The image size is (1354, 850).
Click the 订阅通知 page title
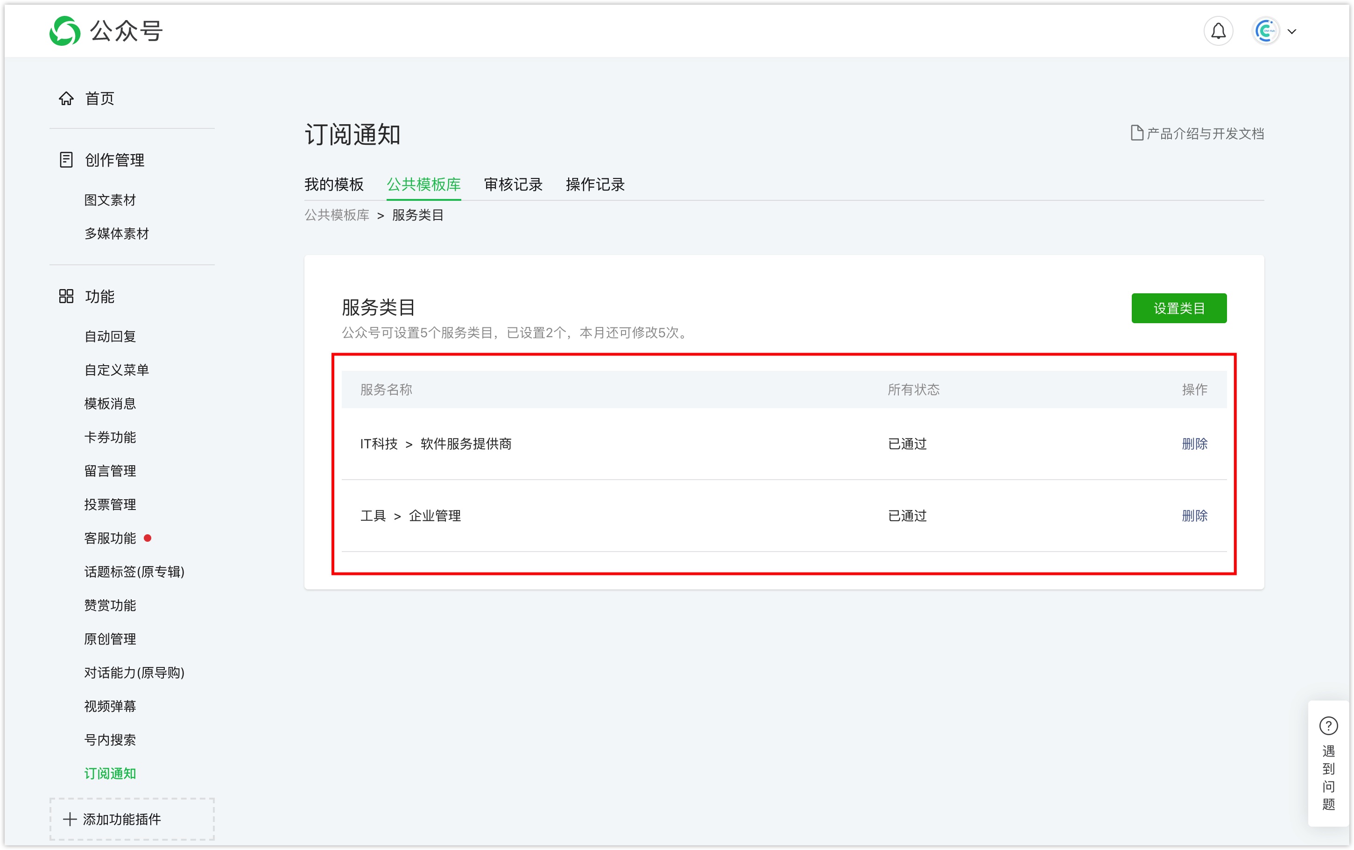(x=352, y=135)
